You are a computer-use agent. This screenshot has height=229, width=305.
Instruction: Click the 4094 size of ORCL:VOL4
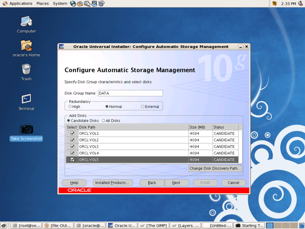(201, 153)
